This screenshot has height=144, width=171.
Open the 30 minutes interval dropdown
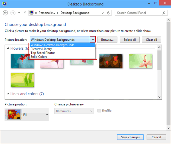click(74, 111)
